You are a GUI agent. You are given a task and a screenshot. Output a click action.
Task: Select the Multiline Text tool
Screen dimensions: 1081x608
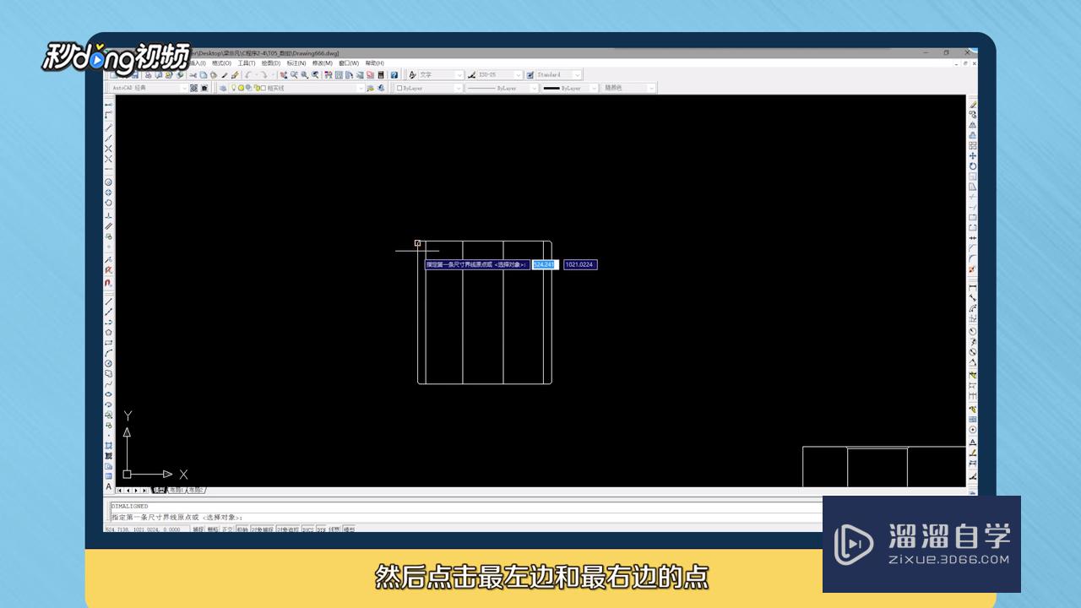[109, 486]
